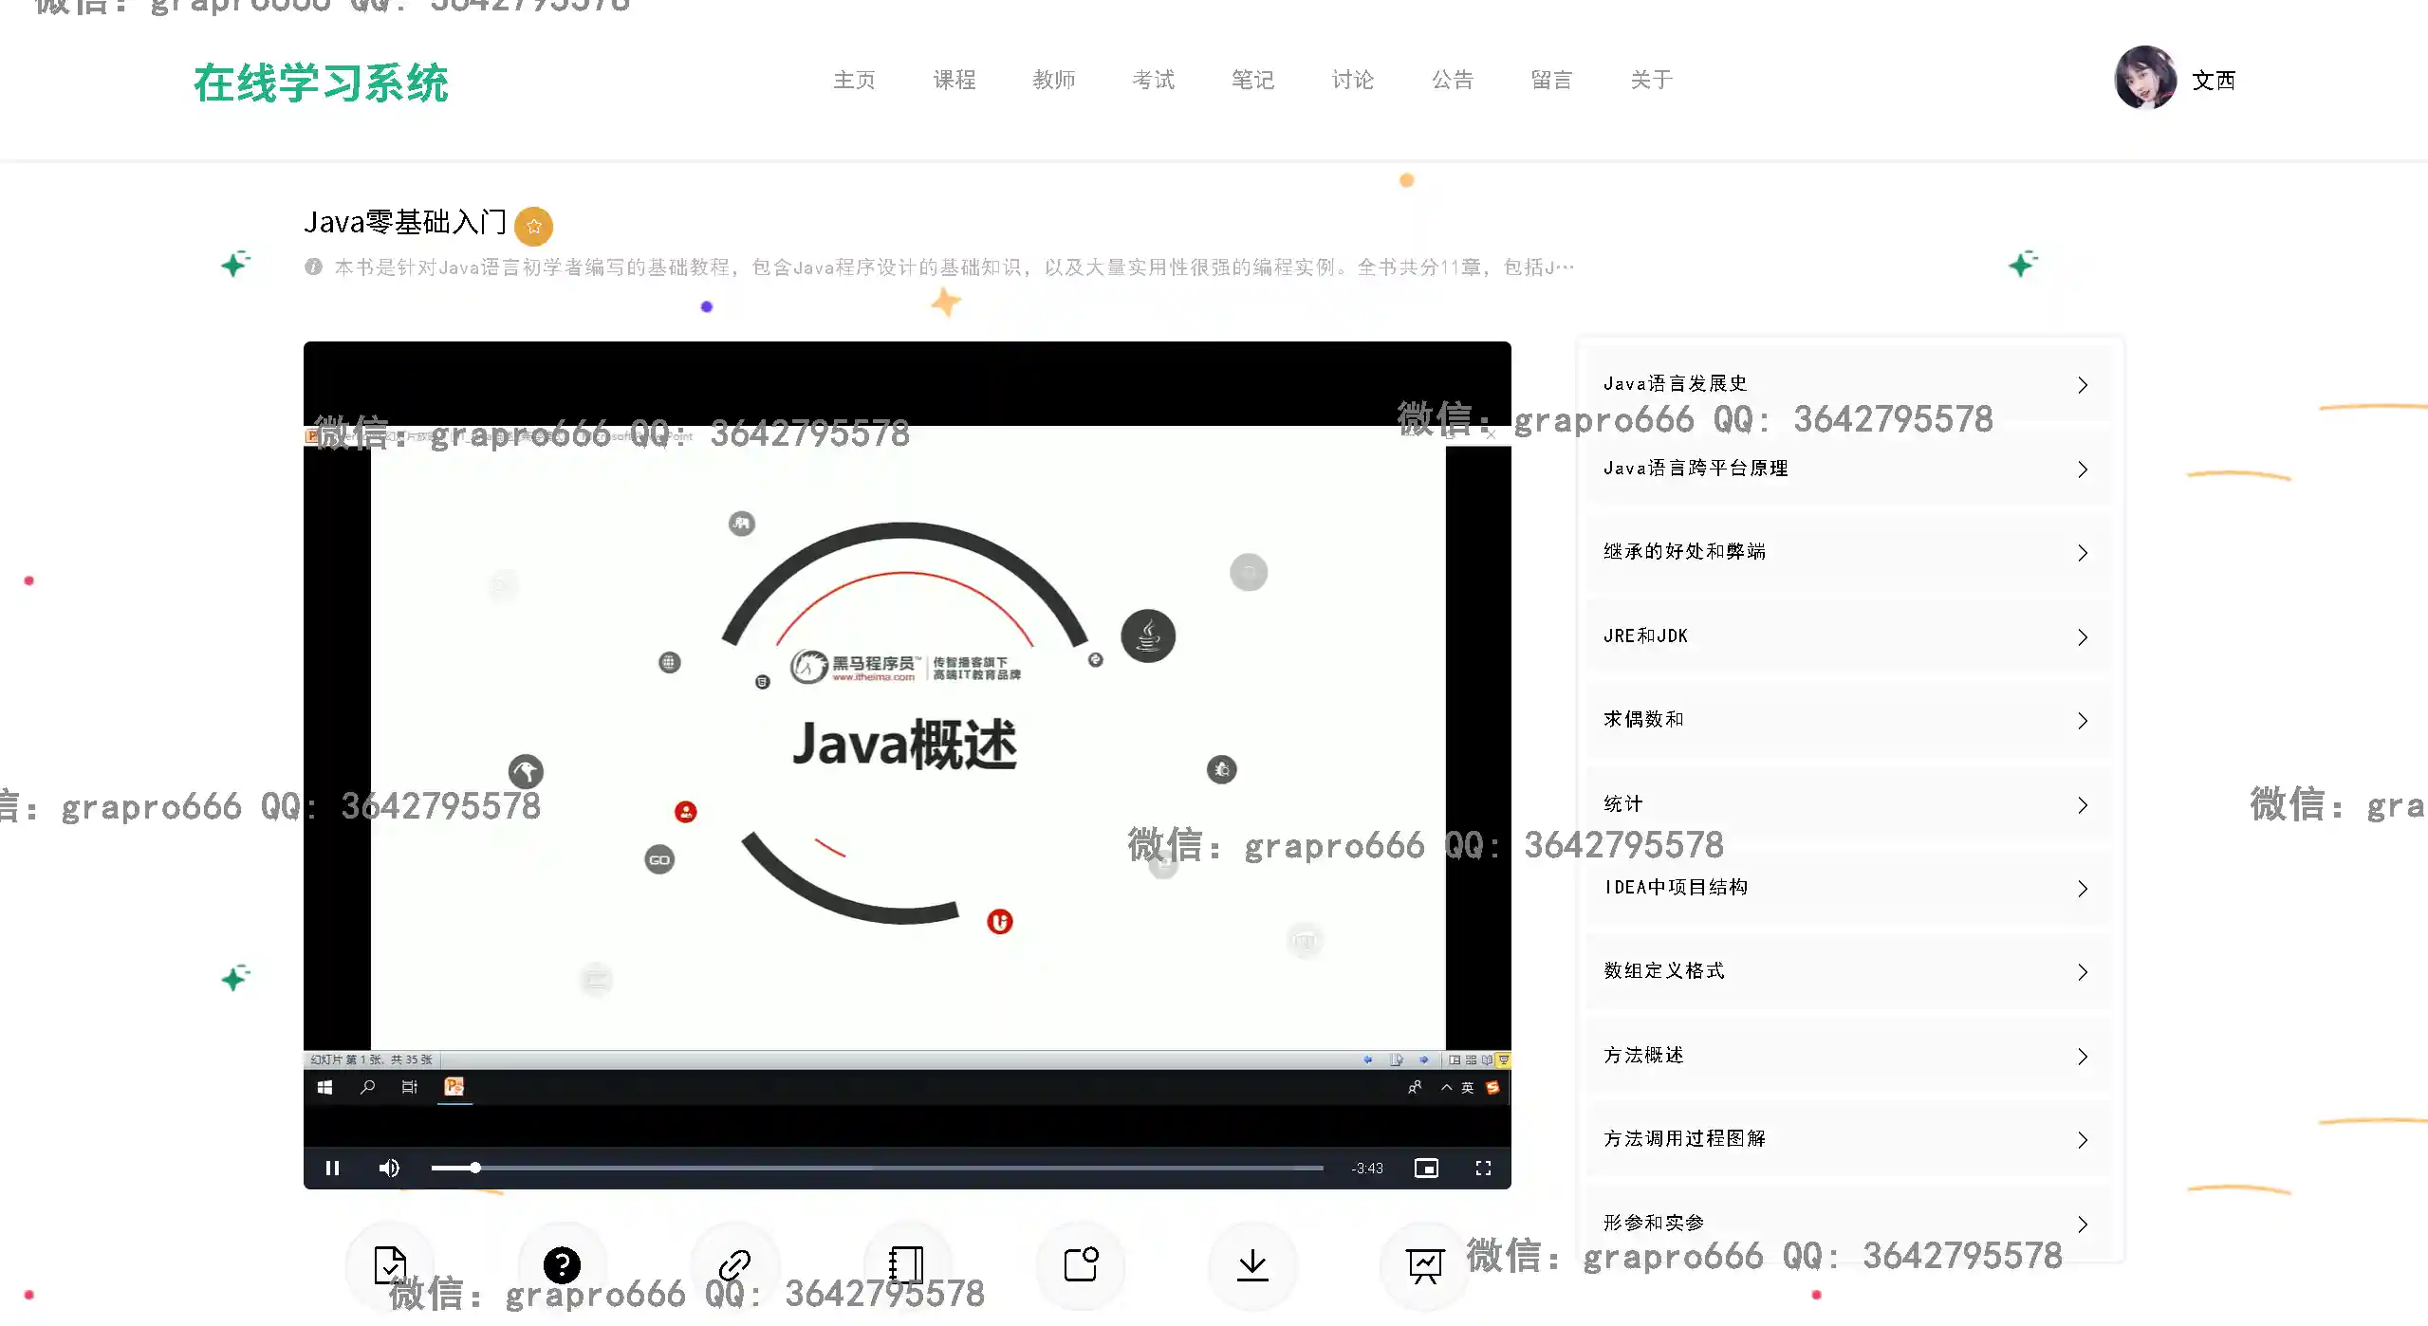The width and height of the screenshot is (2428, 1326).
Task: Open the notebook icon below video
Action: click(x=906, y=1264)
